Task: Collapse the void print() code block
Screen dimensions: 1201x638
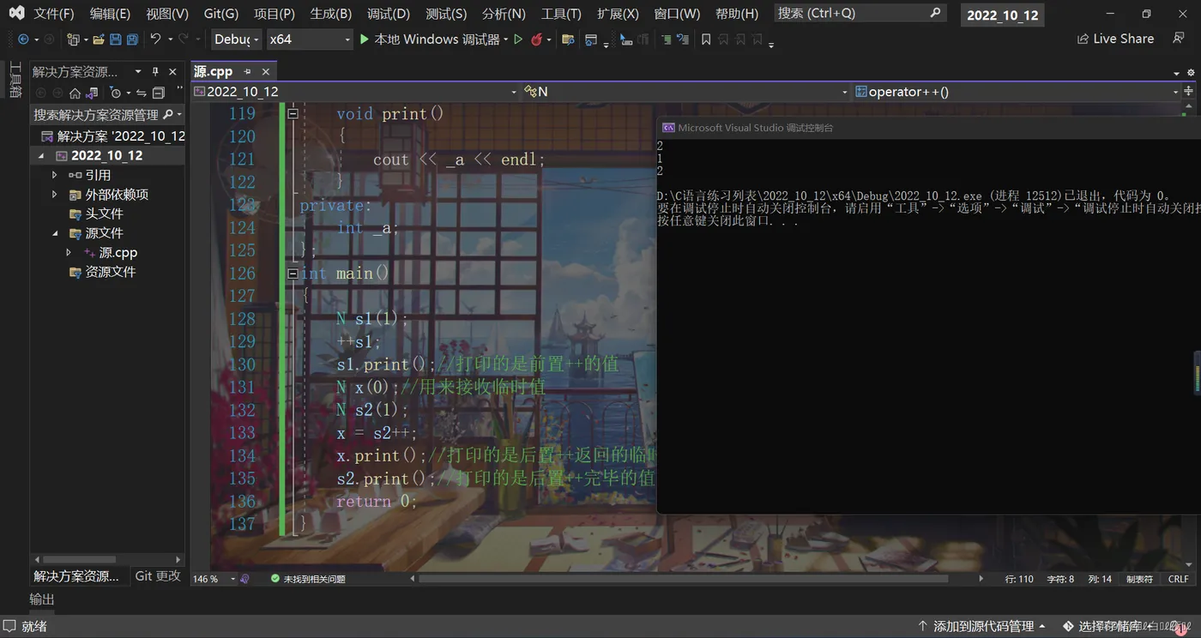Action: pyautogui.click(x=293, y=113)
